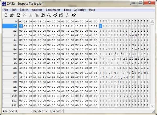Click the Open file folder icon
Viewport: 157px width, 115px height.
(x=12, y=15)
